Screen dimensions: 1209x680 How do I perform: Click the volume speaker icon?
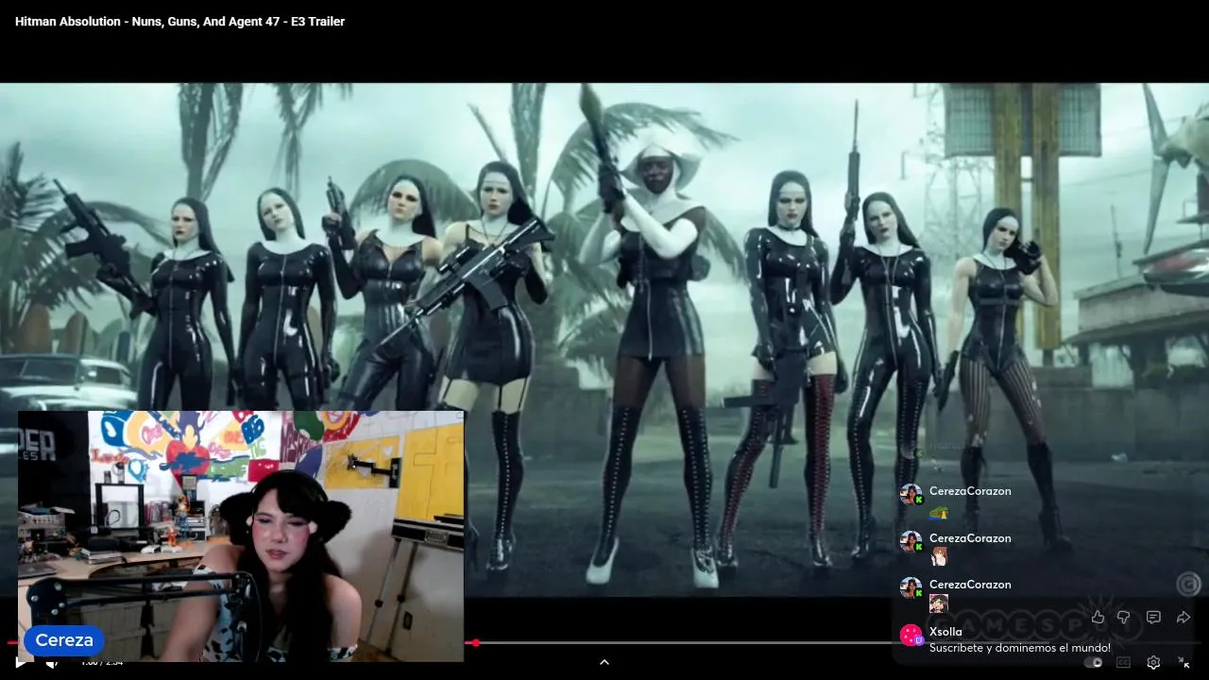pos(51,663)
